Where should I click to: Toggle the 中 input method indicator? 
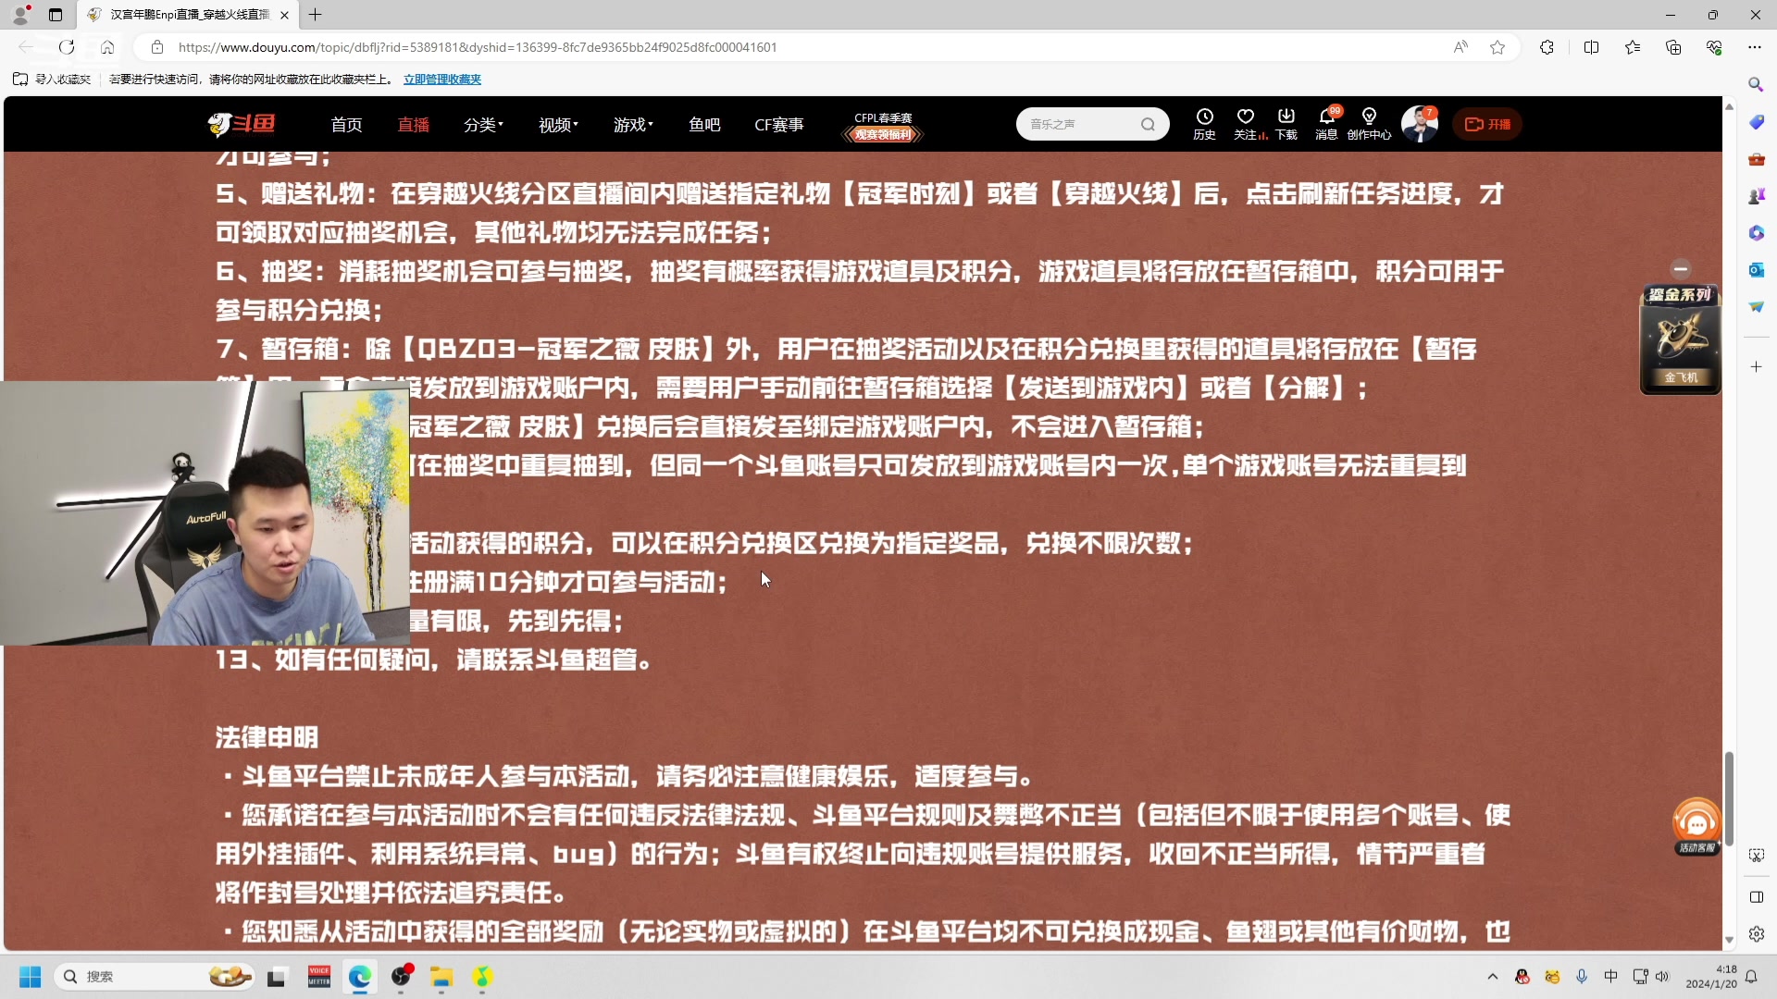pos(1611,977)
